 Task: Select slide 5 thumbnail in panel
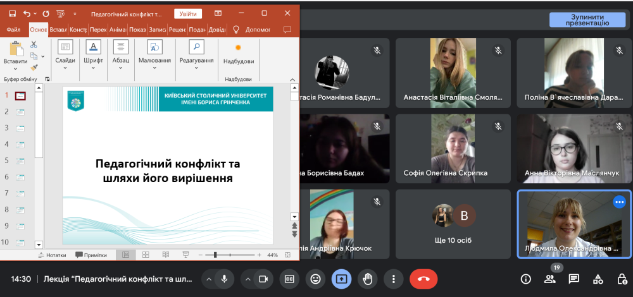pos(20,161)
